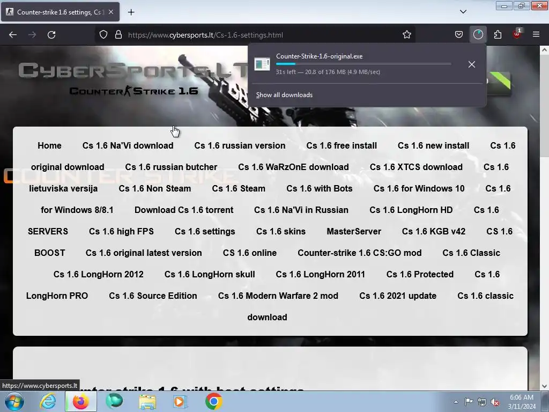Open Cs 1.6 new install
549x412 pixels.
pos(433,146)
